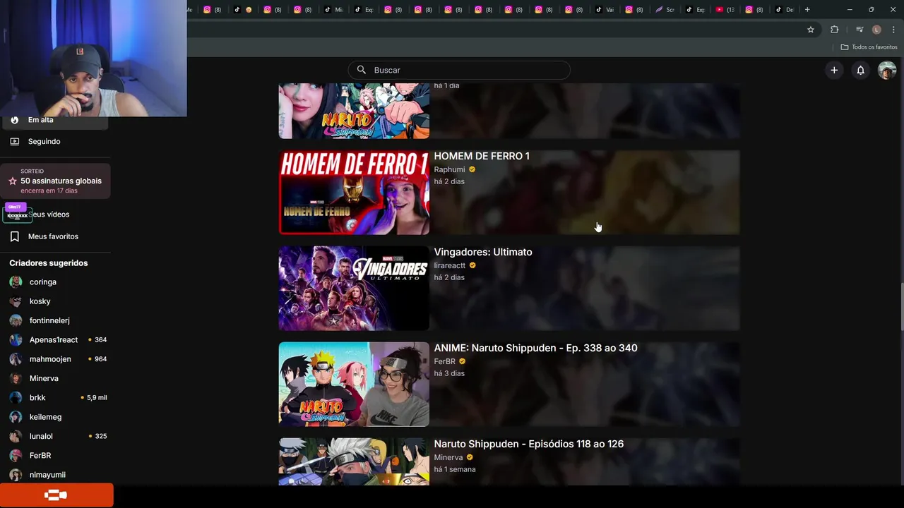Click Raphumi's verified badge
Screen dimensions: 904x508
pyautogui.click(x=472, y=169)
